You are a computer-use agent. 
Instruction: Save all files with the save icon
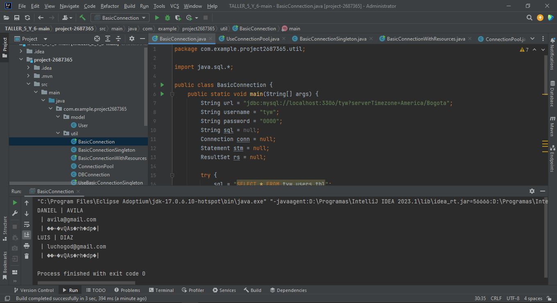point(16,18)
